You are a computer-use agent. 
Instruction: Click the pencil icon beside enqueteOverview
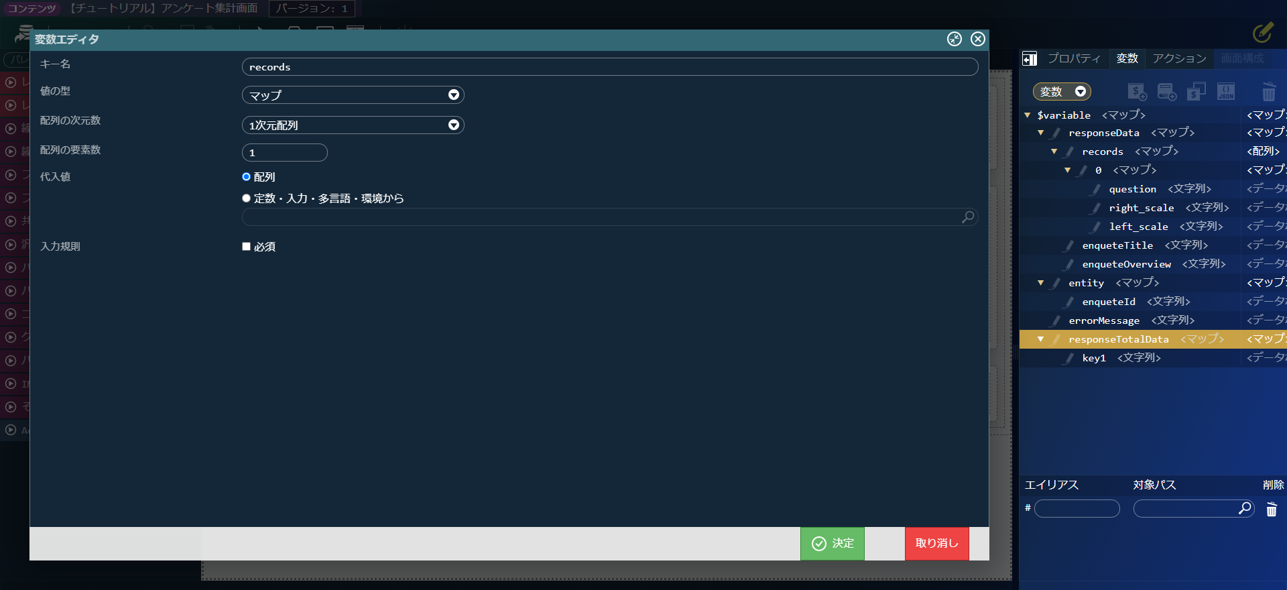pyautogui.click(x=1070, y=264)
